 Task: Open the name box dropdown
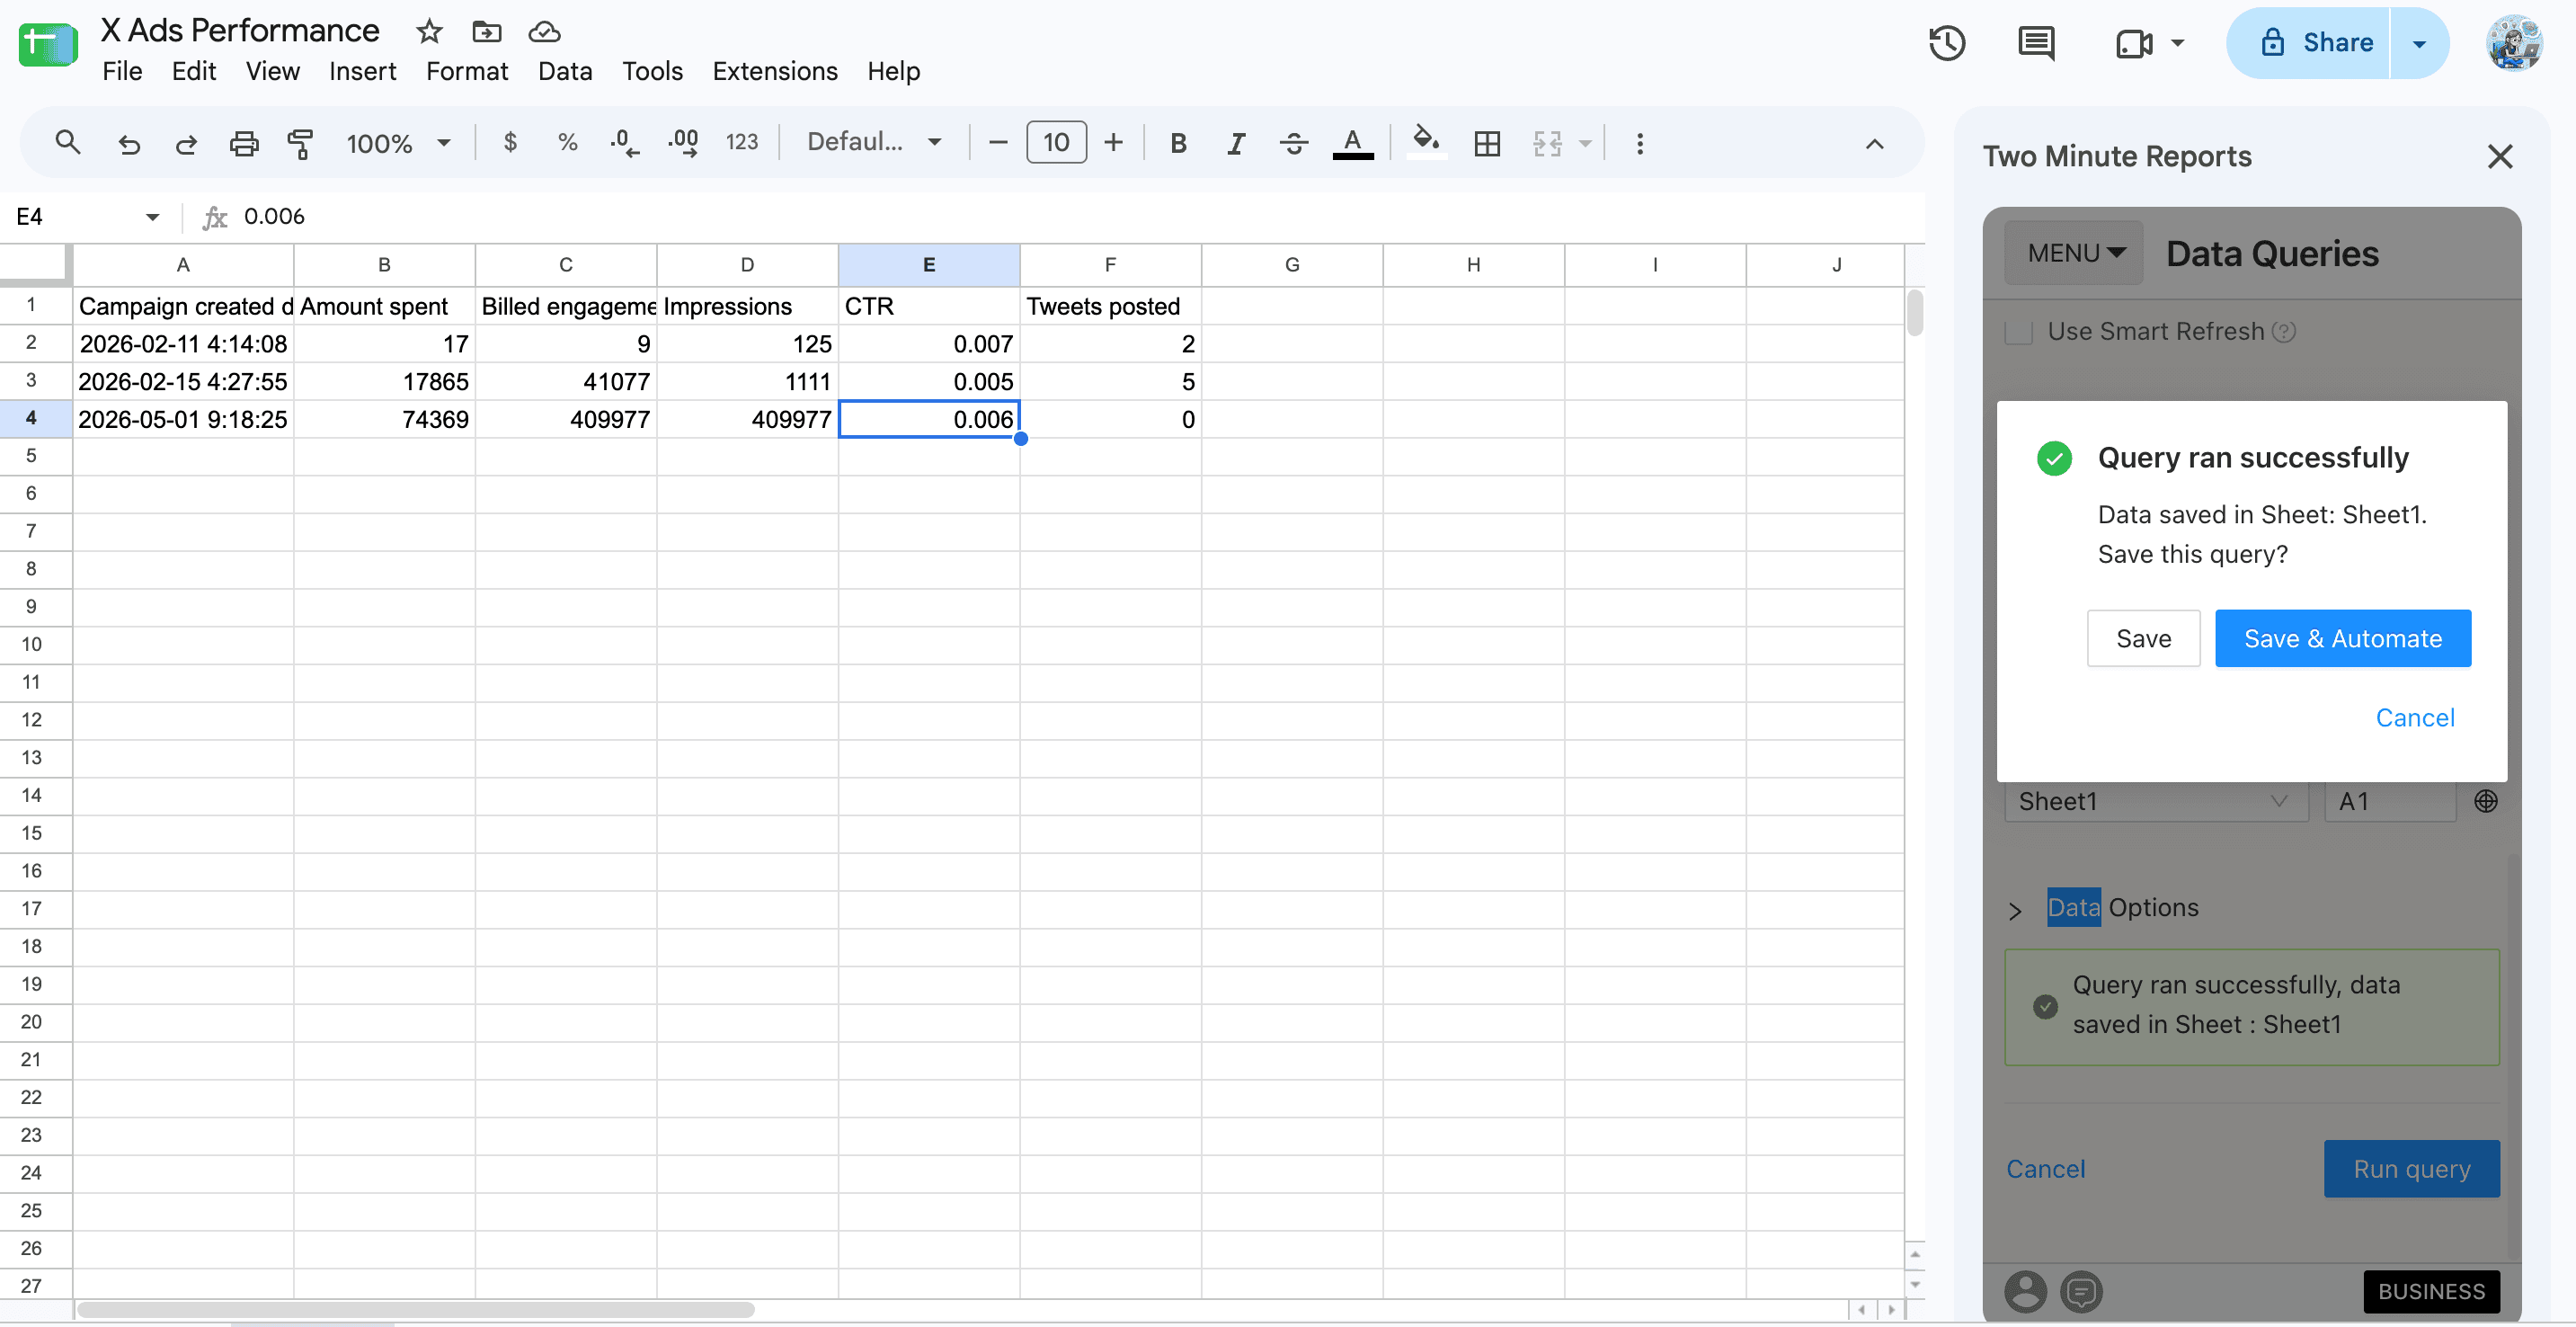(152, 217)
